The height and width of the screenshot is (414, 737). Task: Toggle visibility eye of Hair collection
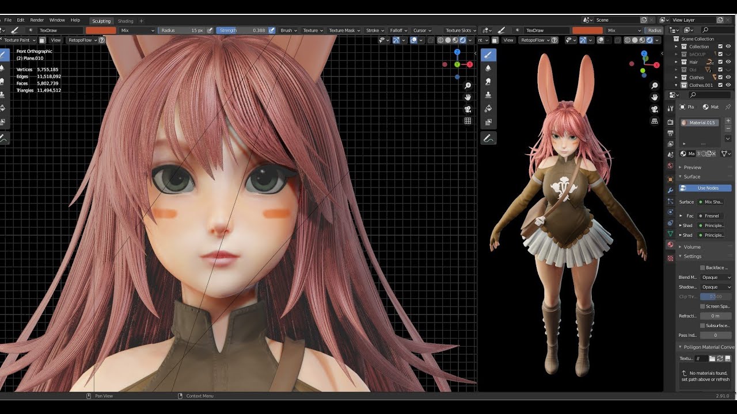[728, 62]
